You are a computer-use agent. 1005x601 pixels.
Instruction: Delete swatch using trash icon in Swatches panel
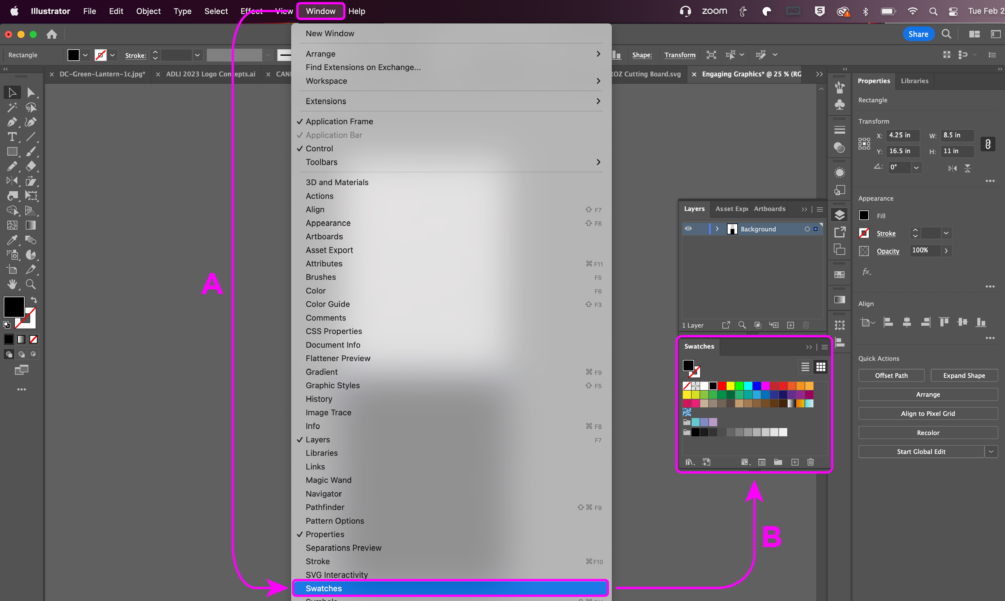coord(810,462)
